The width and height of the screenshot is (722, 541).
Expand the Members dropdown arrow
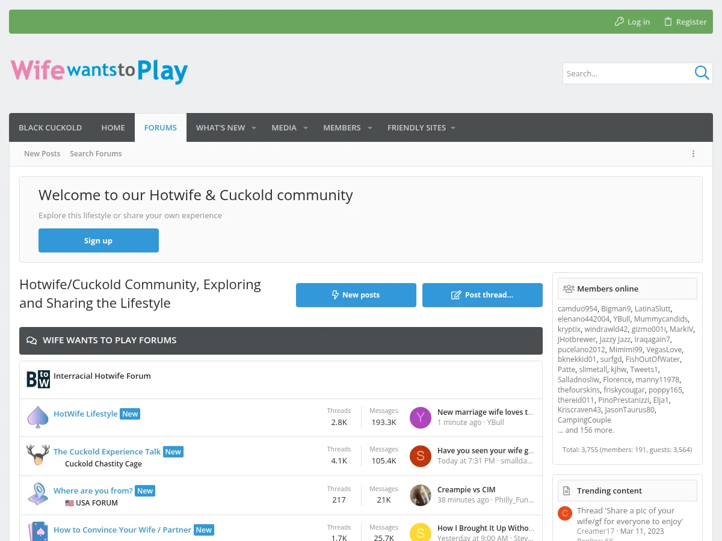[x=370, y=127]
